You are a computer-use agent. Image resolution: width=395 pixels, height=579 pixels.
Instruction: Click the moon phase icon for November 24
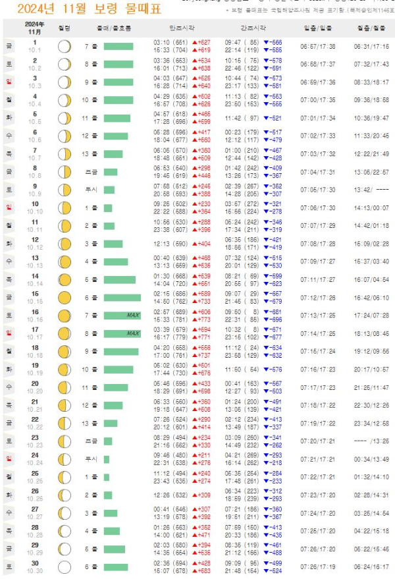pyautogui.click(x=65, y=459)
